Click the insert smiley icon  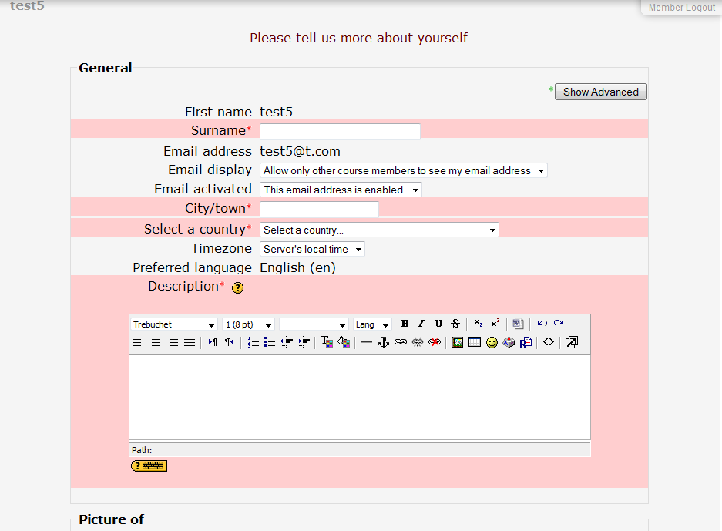tap(492, 342)
